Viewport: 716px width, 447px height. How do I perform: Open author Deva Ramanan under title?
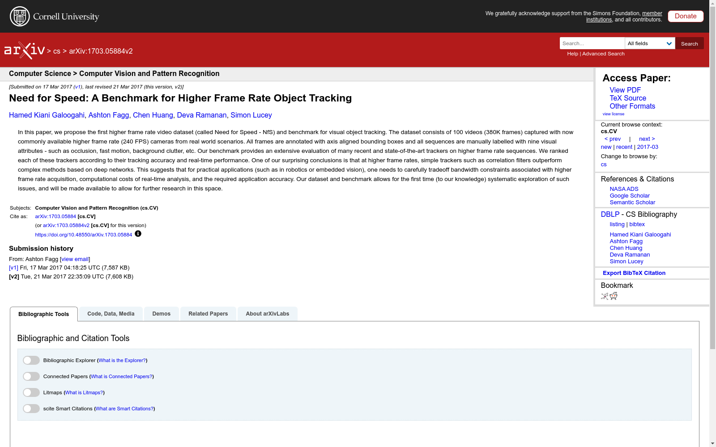click(202, 115)
